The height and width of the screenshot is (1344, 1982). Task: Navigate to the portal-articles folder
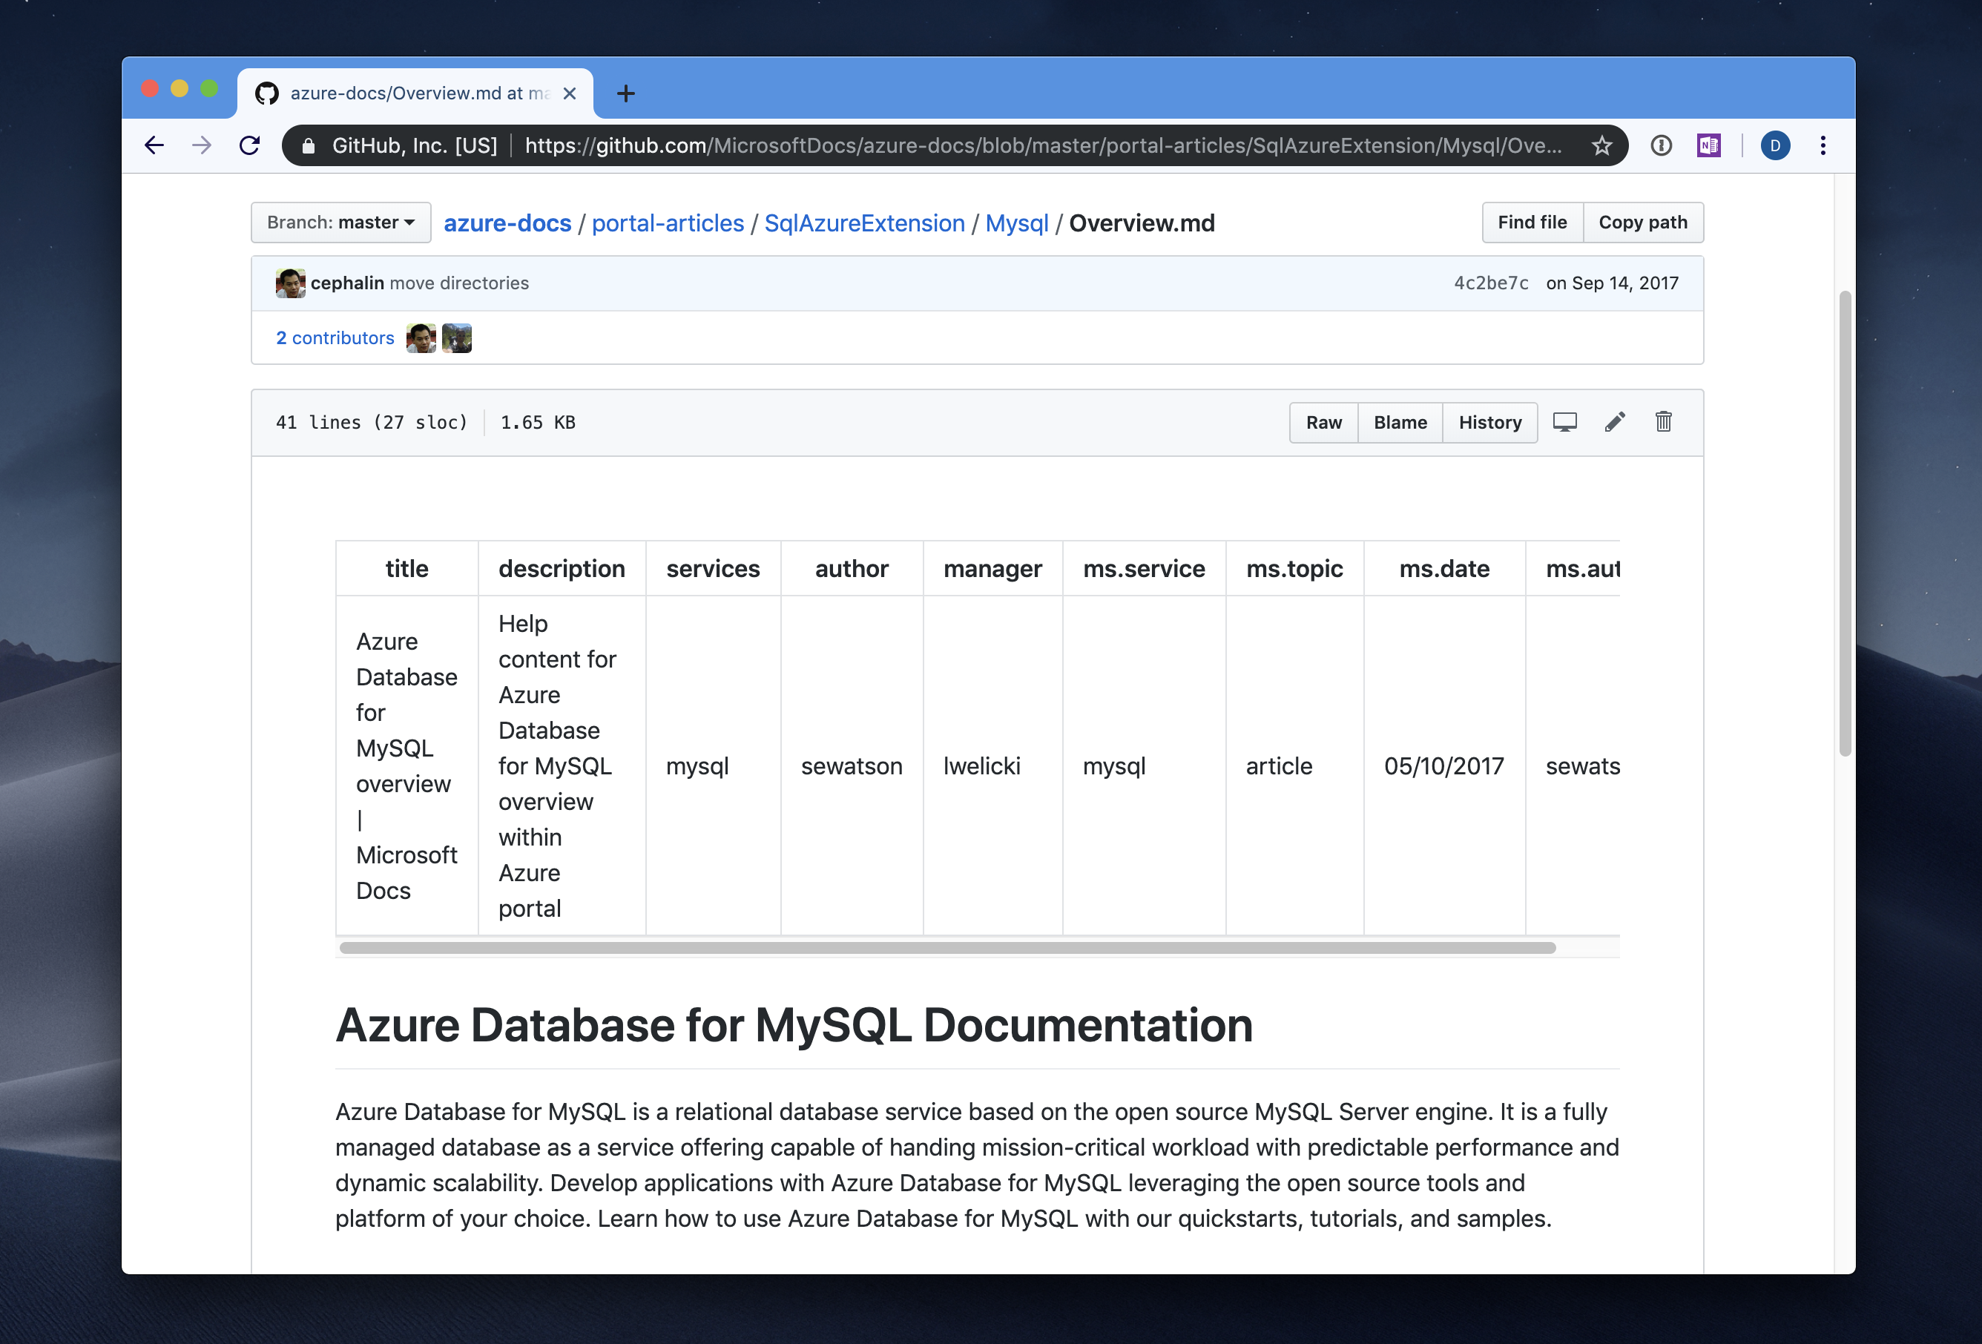(x=668, y=223)
